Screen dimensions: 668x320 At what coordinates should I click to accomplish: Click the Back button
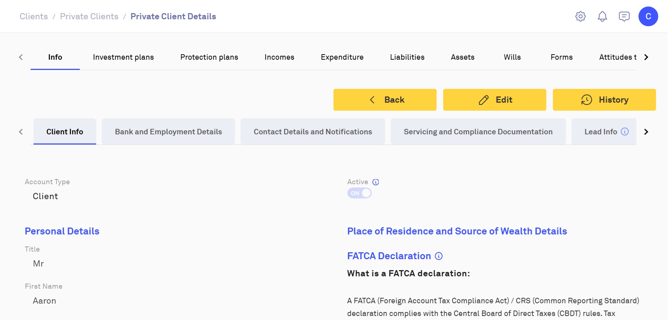pyautogui.click(x=384, y=100)
